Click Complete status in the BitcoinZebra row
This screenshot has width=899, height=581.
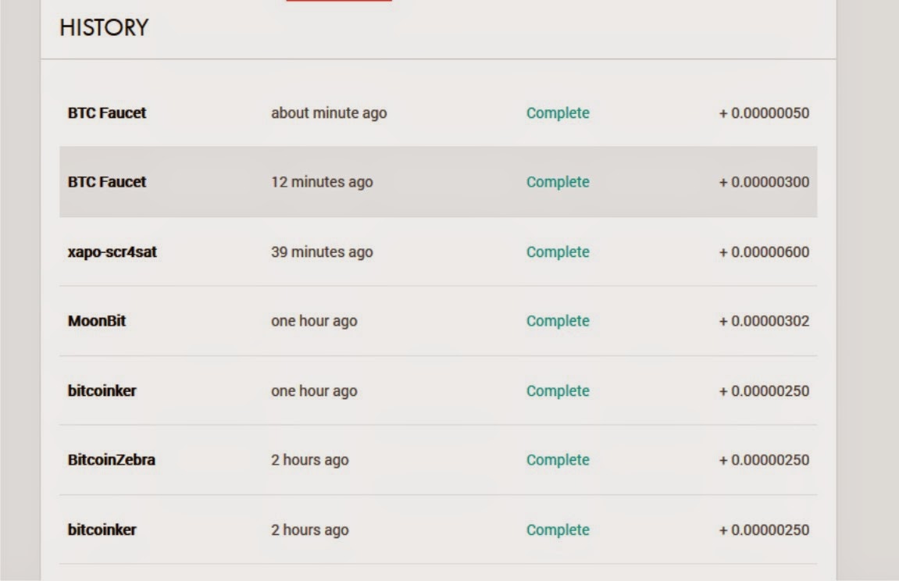point(558,460)
